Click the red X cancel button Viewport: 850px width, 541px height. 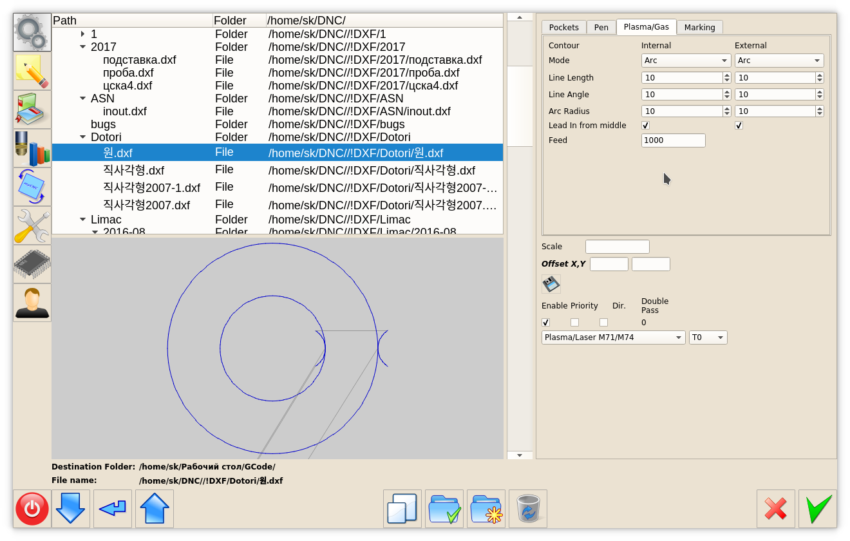pos(776,509)
